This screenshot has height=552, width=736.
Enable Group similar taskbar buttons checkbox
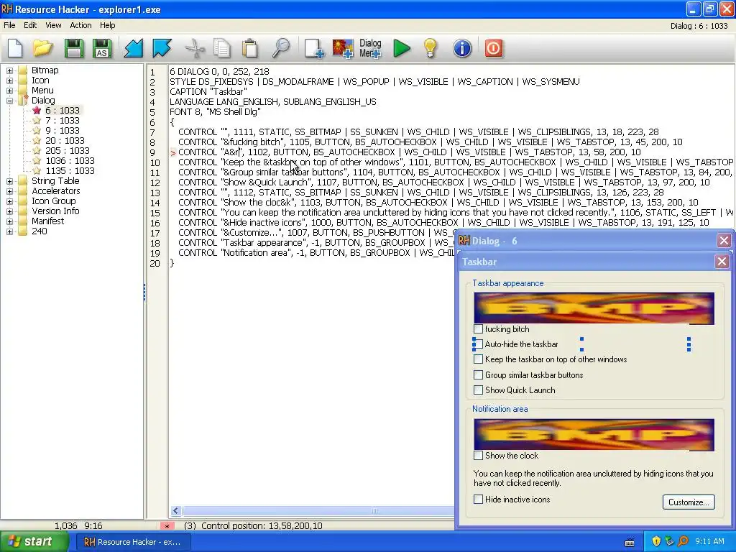click(x=478, y=374)
